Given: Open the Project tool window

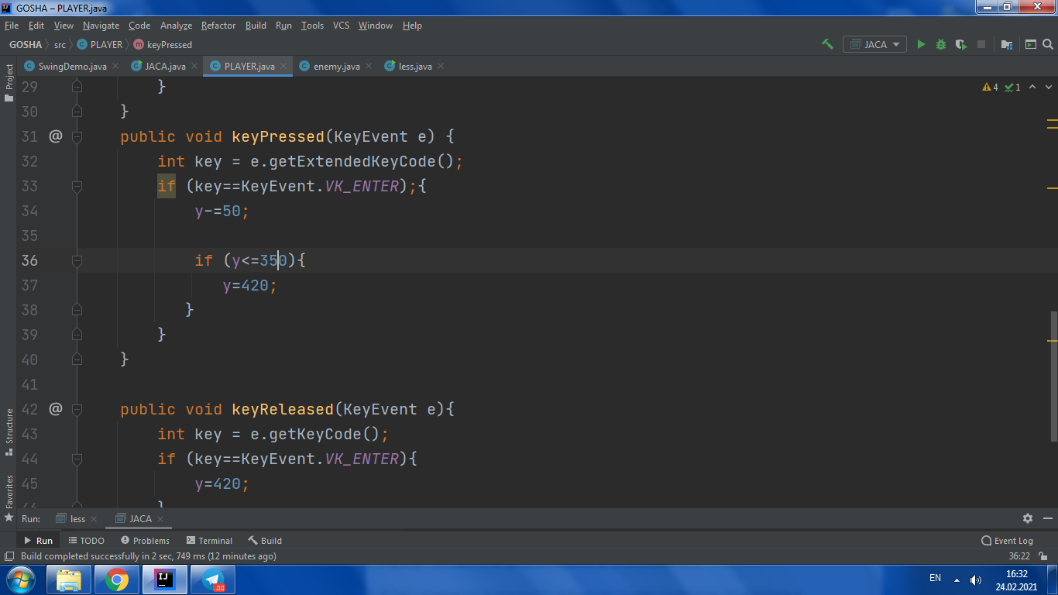Looking at the screenshot, I should tap(9, 83).
